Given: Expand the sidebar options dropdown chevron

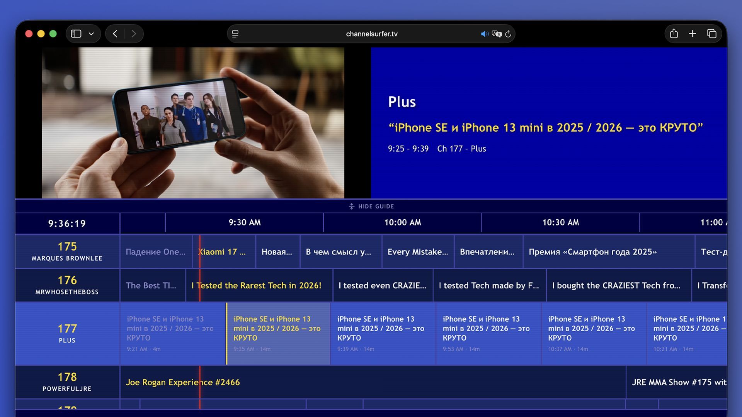Looking at the screenshot, I should tap(91, 34).
